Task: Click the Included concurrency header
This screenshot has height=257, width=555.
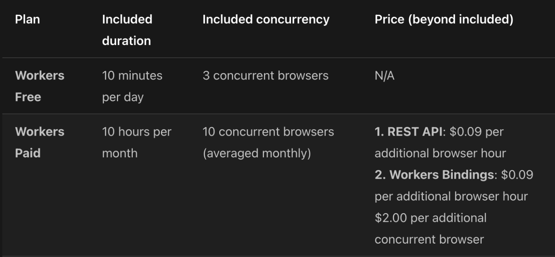Action: (266, 19)
